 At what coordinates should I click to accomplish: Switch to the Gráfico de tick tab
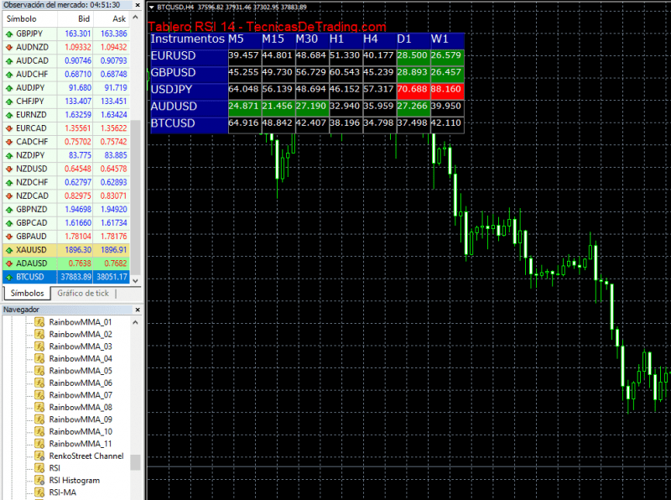[83, 294]
